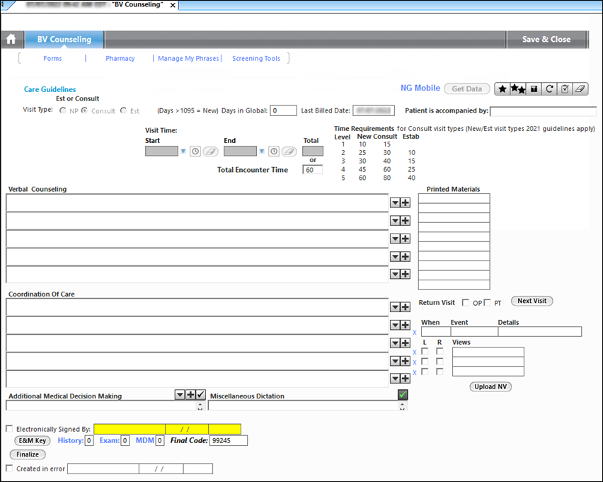Open Screening Tools
Screen dimensions: 603x482
pos(256,59)
